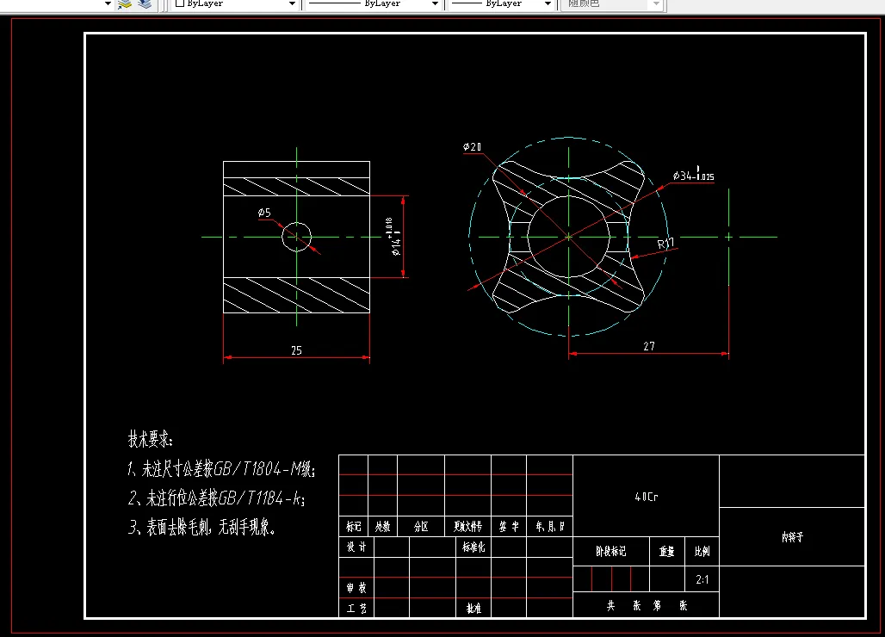Image resolution: width=885 pixels, height=637 pixels.
Task: Select the 共 张 第 张 sheet count text
Action: (x=647, y=605)
